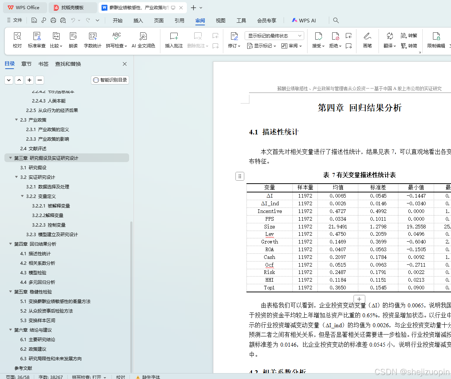Open print preview from quick access bar
Viewport: 451px width, 379px height.
click(63, 21)
